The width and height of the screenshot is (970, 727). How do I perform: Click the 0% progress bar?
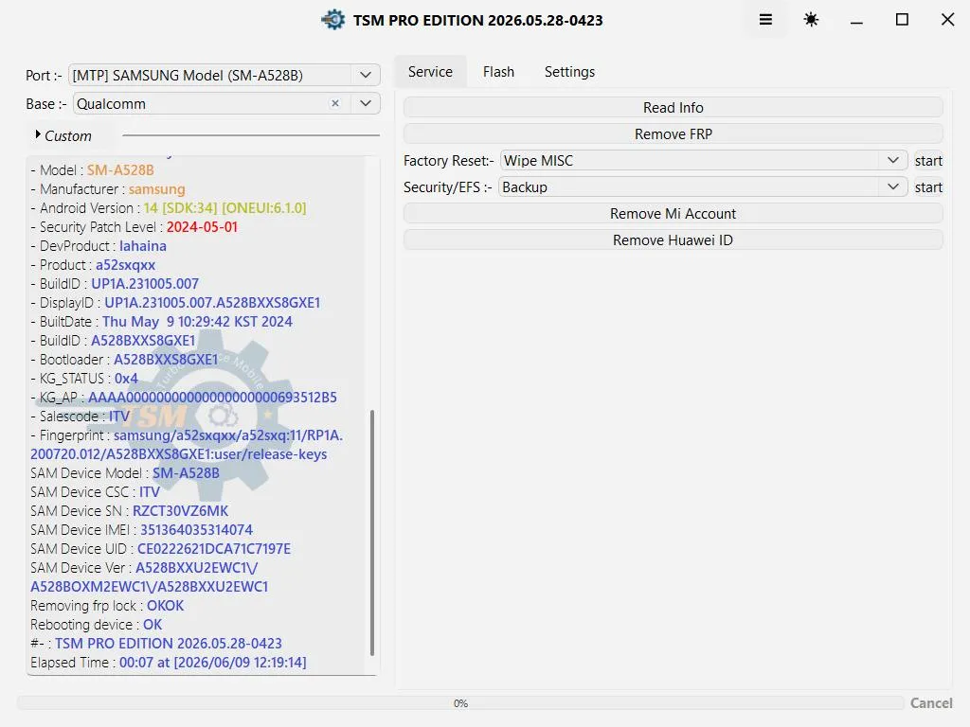461,703
